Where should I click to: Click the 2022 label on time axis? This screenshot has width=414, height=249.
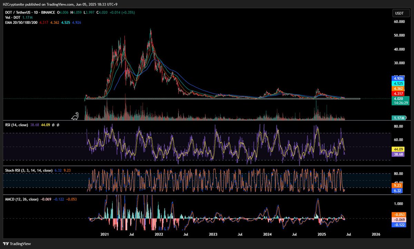pos(159,234)
